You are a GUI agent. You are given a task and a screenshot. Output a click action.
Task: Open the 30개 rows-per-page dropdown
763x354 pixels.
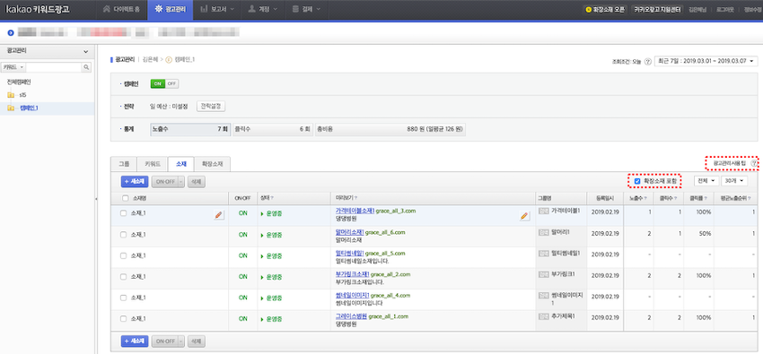pos(734,181)
